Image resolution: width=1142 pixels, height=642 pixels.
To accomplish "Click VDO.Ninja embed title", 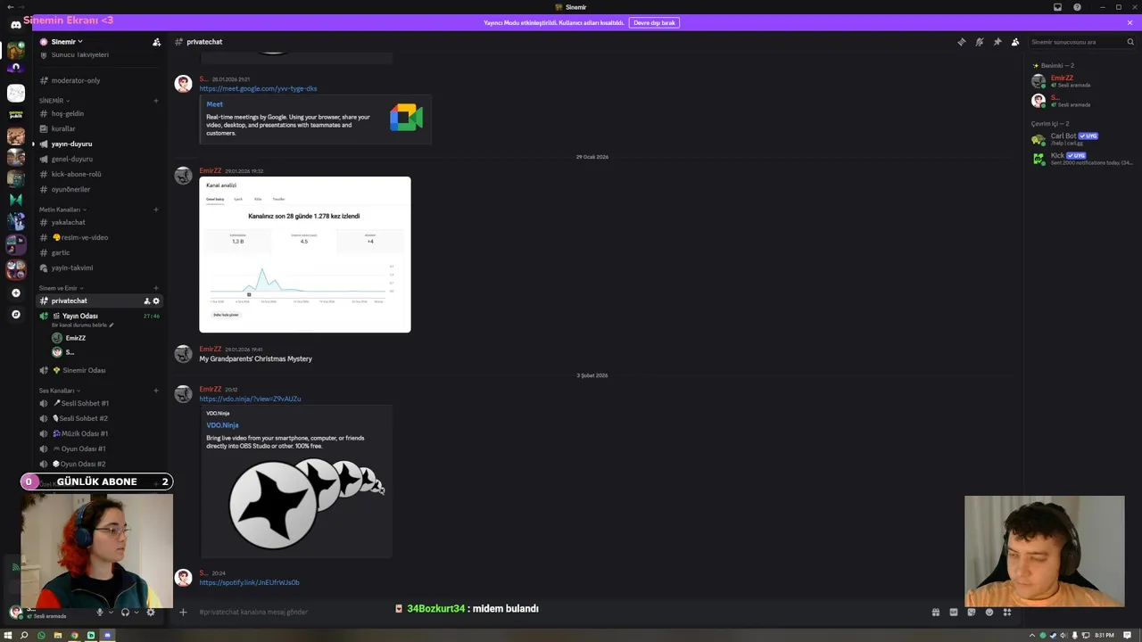I will pos(222,425).
